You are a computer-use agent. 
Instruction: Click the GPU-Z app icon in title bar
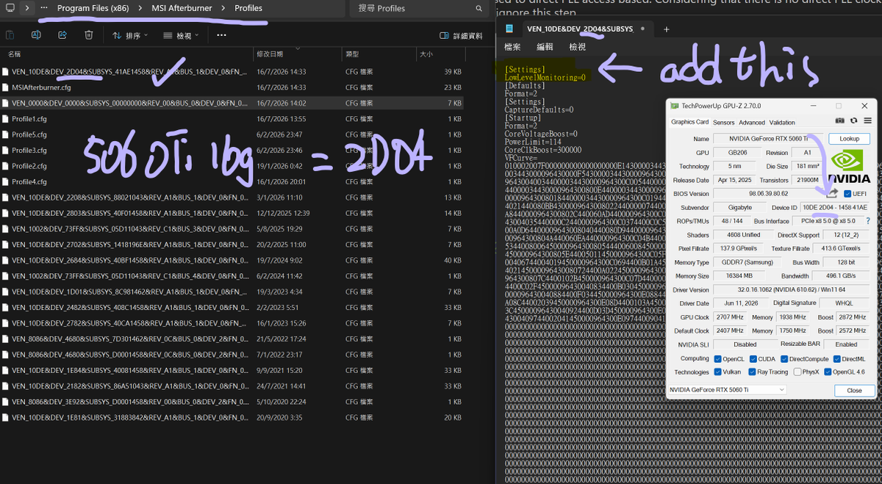[x=674, y=106]
